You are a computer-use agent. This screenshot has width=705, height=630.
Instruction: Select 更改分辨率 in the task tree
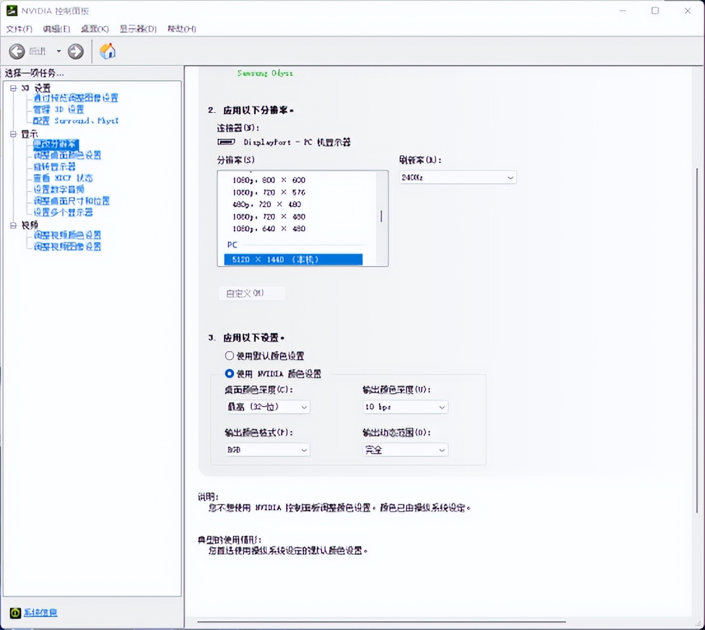click(55, 144)
